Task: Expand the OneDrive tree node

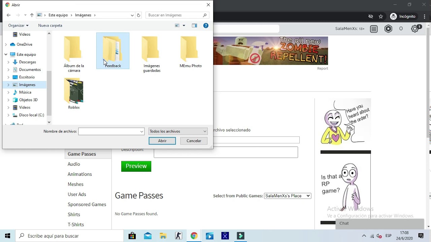Action: [x=6, y=44]
